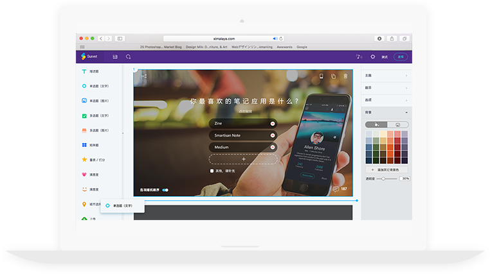The image size is (490, 274).
Task: Toggle the random option order switch
Action: (165, 190)
